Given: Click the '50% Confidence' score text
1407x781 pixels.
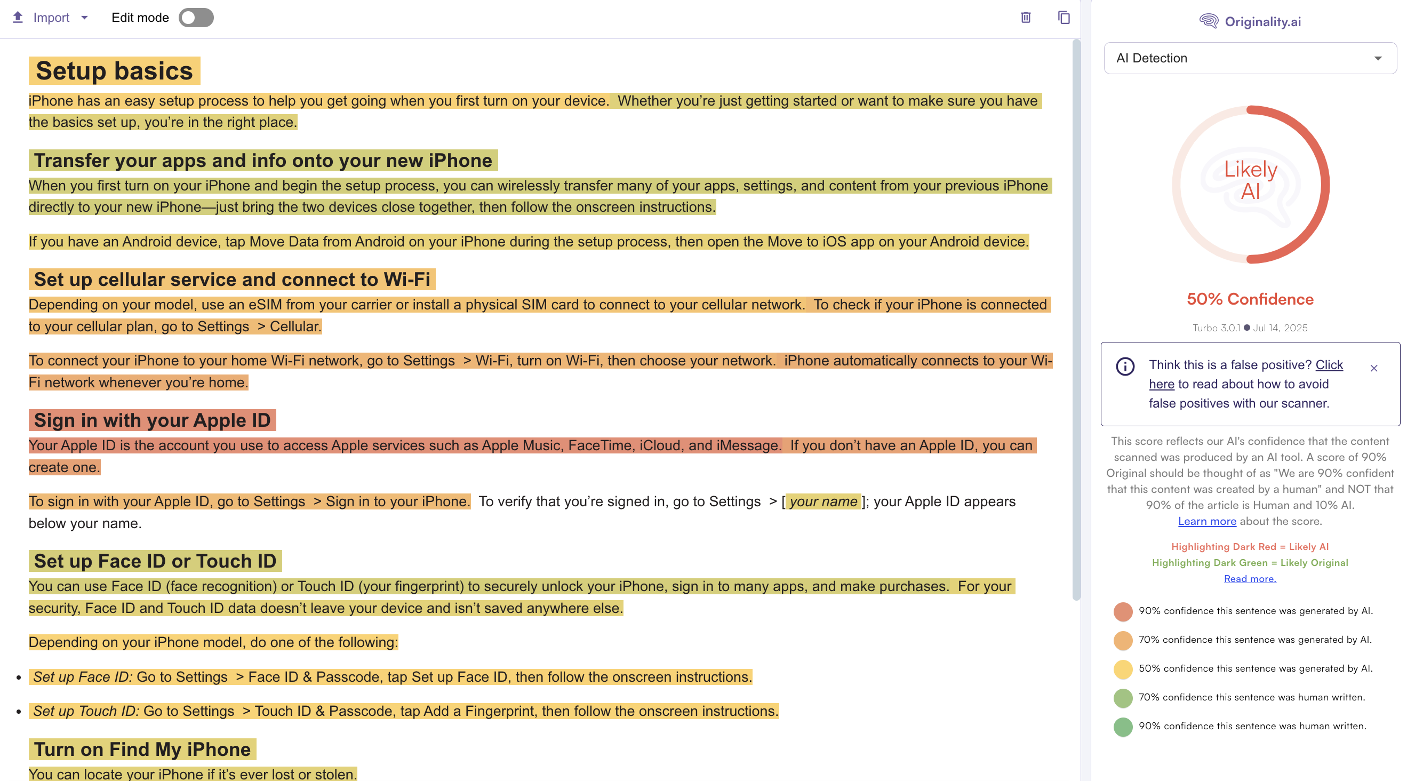Looking at the screenshot, I should (x=1250, y=299).
